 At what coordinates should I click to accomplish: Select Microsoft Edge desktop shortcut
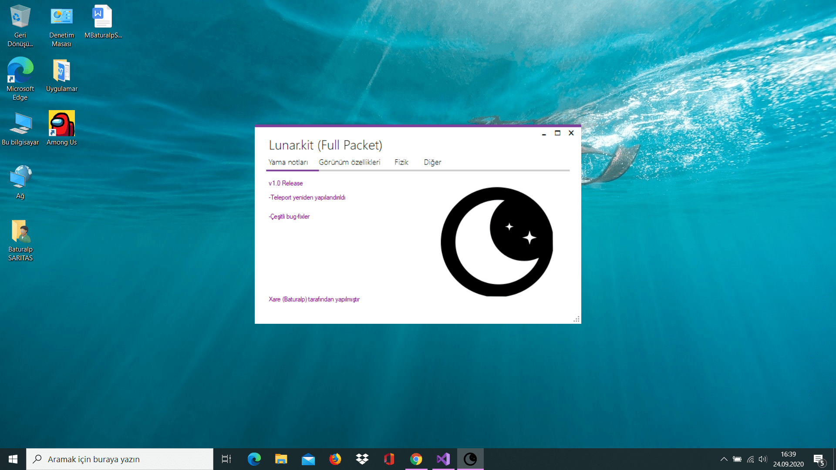click(x=20, y=79)
